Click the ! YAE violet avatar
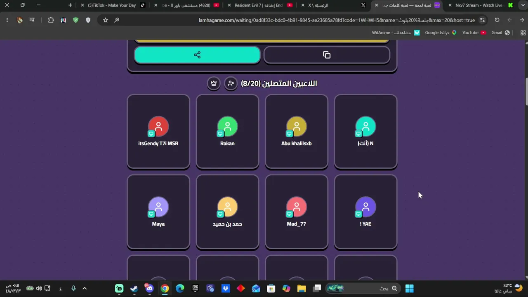 365,207
